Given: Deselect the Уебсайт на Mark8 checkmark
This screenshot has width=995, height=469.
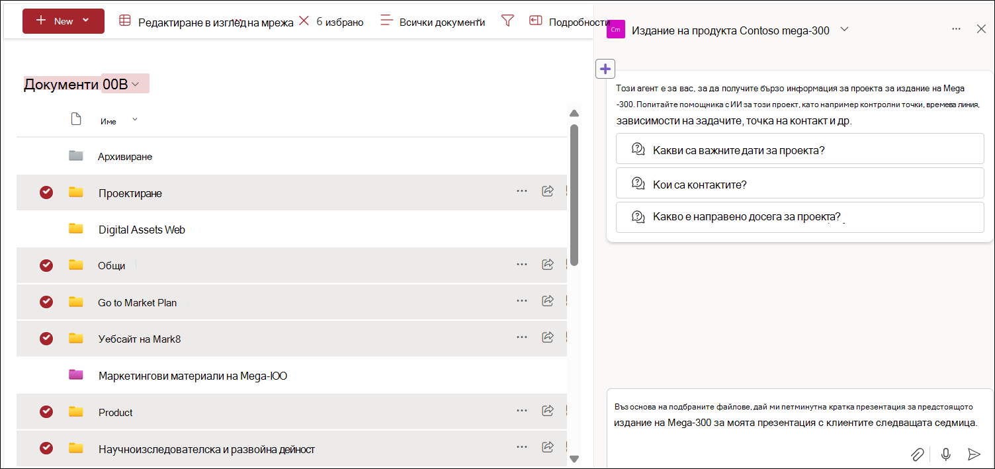Looking at the screenshot, I should (x=46, y=338).
